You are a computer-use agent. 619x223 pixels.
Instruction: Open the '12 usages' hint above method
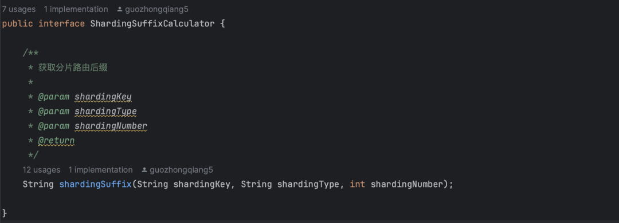41,170
